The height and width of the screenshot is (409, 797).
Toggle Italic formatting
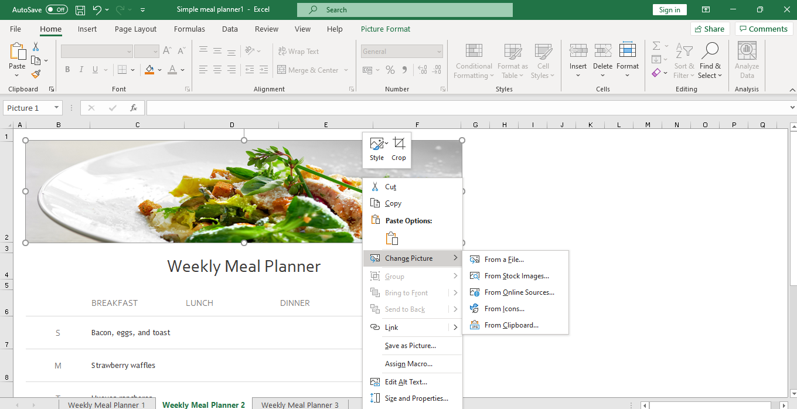click(81, 70)
